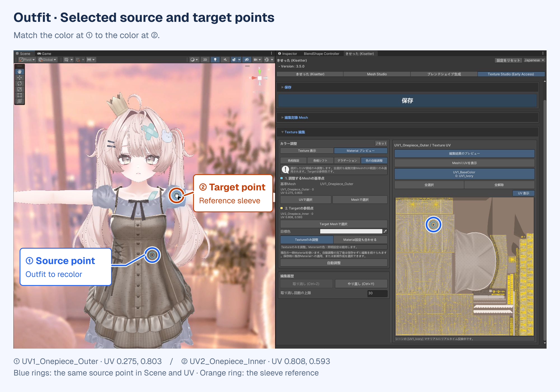The height and width of the screenshot is (392, 560).
Task: Click the 自動調整 button
Action: pyautogui.click(x=334, y=263)
